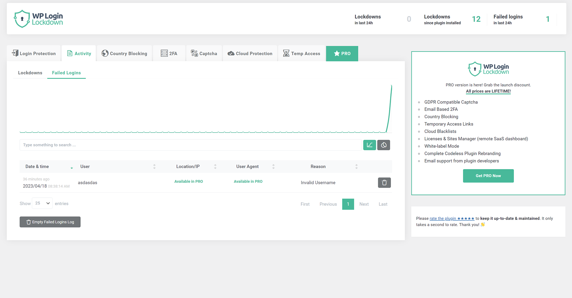This screenshot has width=572, height=298.
Task: Go to Previous page
Action: (x=328, y=204)
